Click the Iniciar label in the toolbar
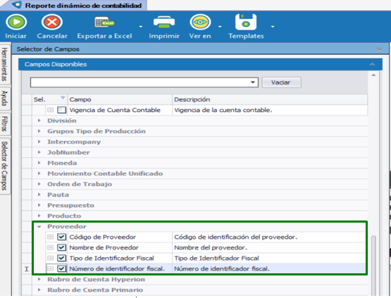The image size is (391, 298). point(15,36)
